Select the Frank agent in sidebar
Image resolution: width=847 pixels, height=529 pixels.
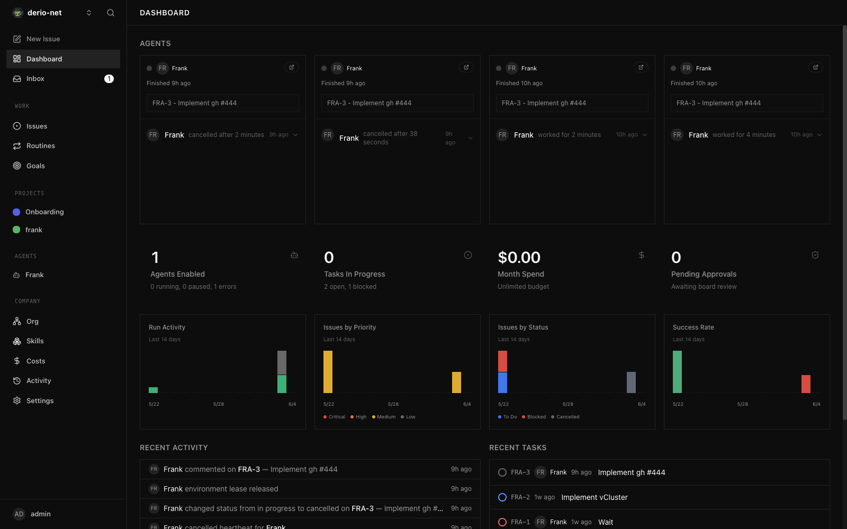[63, 275]
